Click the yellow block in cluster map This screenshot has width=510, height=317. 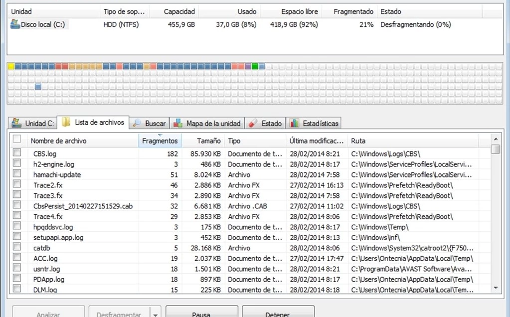click(11, 66)
